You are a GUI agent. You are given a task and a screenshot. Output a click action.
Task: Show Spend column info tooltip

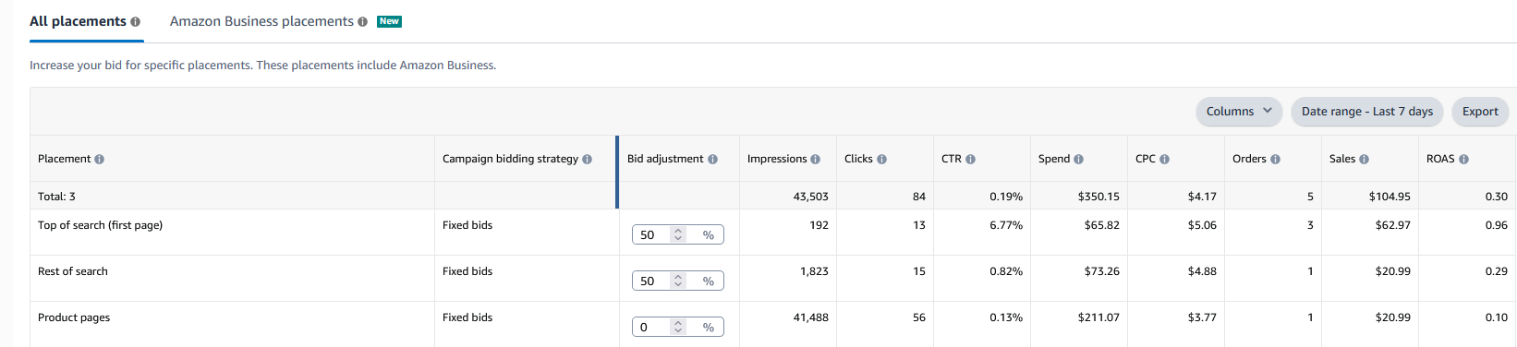[1079, 160]
